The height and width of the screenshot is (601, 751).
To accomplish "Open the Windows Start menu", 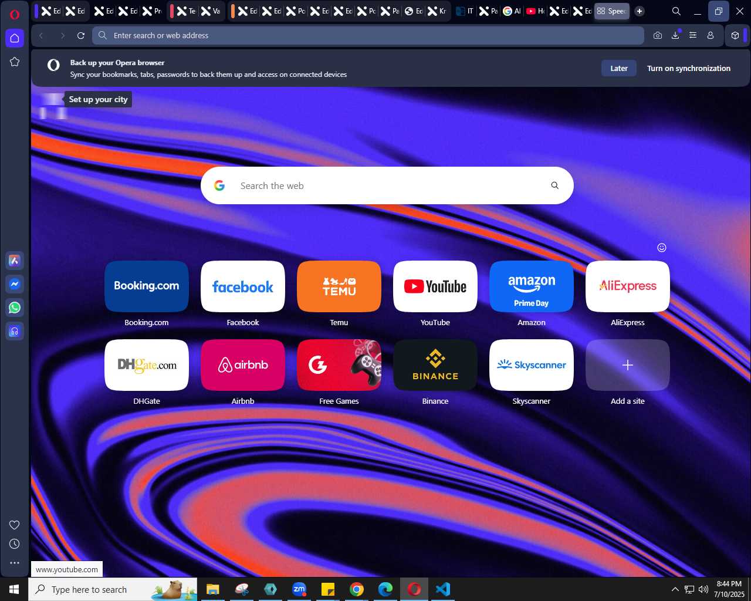I will tap(14, 589).
